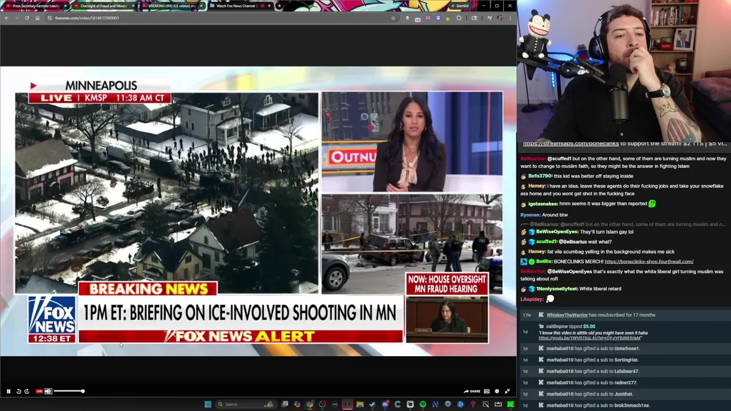Image resolution: width=731 pixels, height=411 pixels.
Task: Select the Watch Fox News Channel tab
Action: tap(239, 6)
